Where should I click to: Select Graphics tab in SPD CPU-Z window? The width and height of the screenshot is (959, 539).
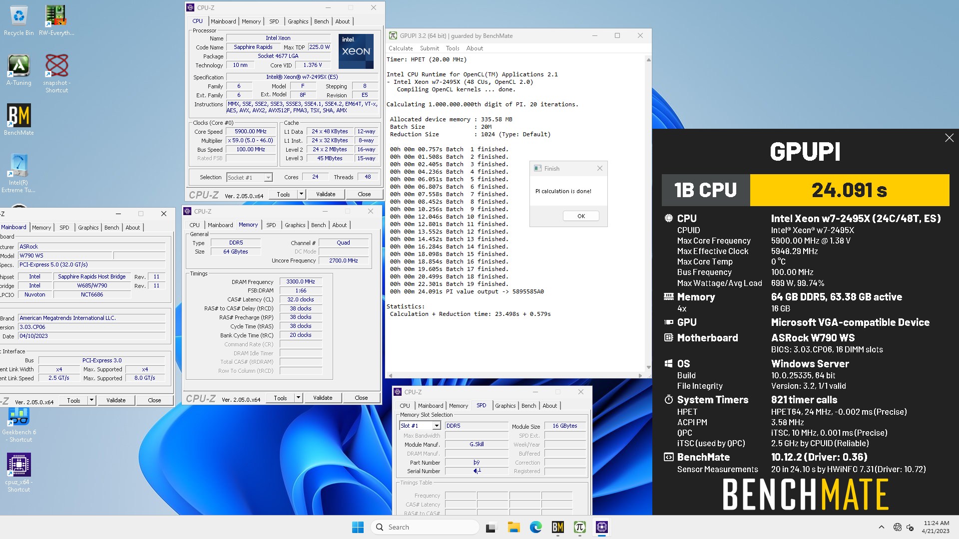point(505,406)
